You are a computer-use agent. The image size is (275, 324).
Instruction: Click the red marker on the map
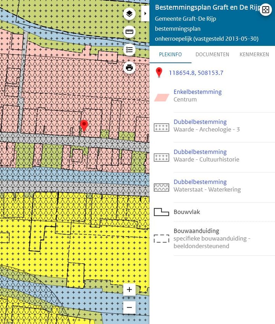click(84, 125)
